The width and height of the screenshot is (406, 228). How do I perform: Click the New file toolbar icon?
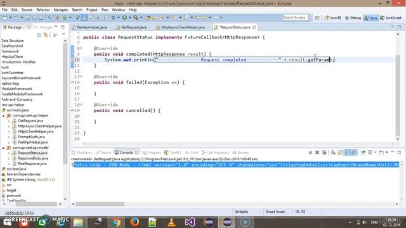[5, 18]
